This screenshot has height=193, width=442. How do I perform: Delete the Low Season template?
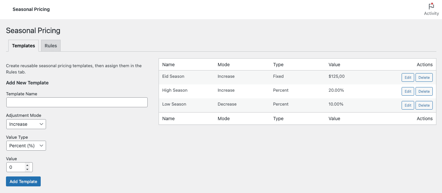click(x=424, y=105)
